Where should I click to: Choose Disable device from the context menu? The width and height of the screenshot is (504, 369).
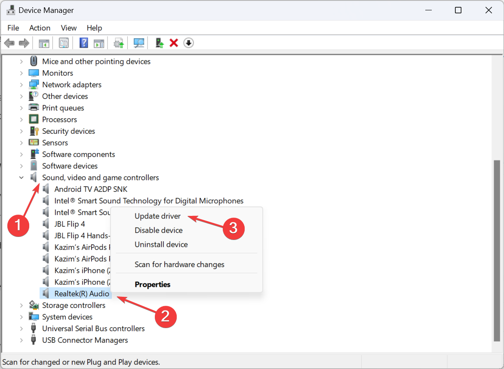158,230
